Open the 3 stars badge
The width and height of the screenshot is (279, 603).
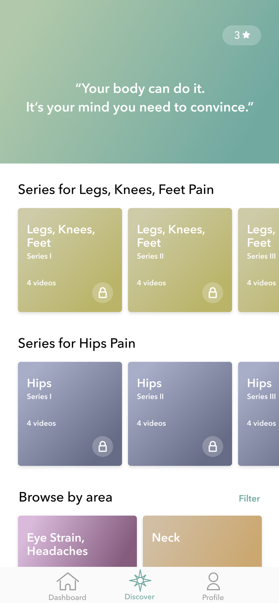point(242,35)
